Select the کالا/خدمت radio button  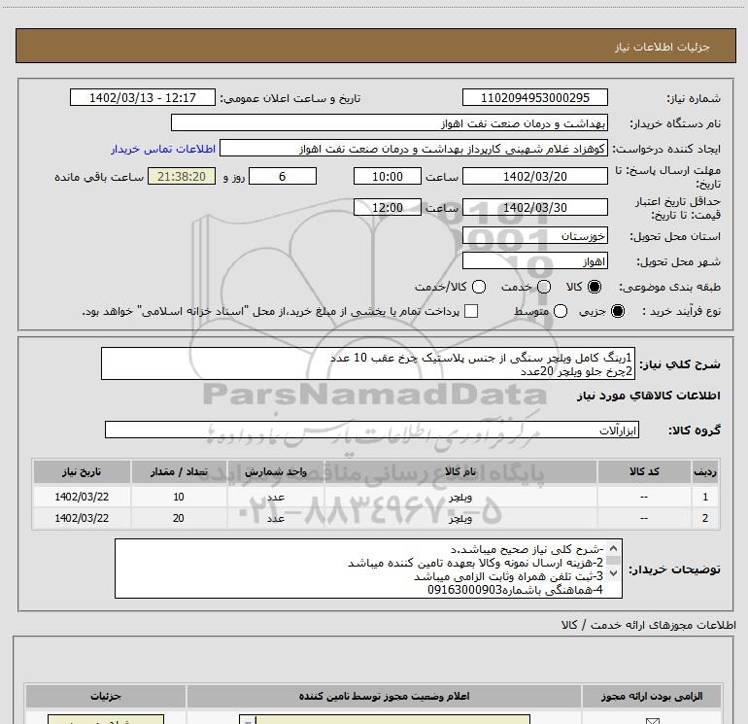point(479,287)
